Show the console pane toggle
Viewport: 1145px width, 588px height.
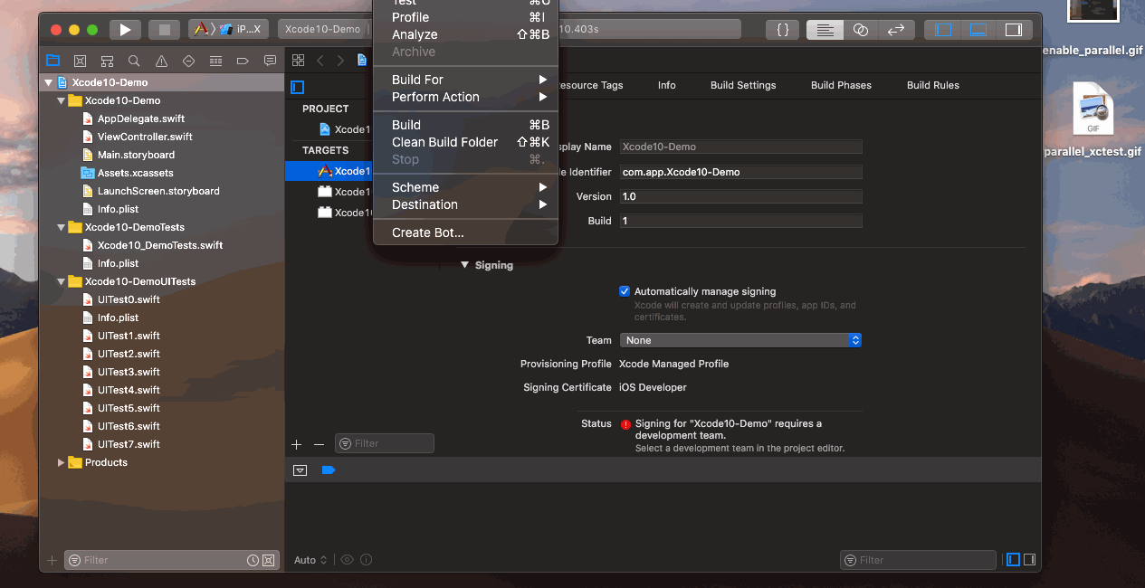click(1029, 560)
